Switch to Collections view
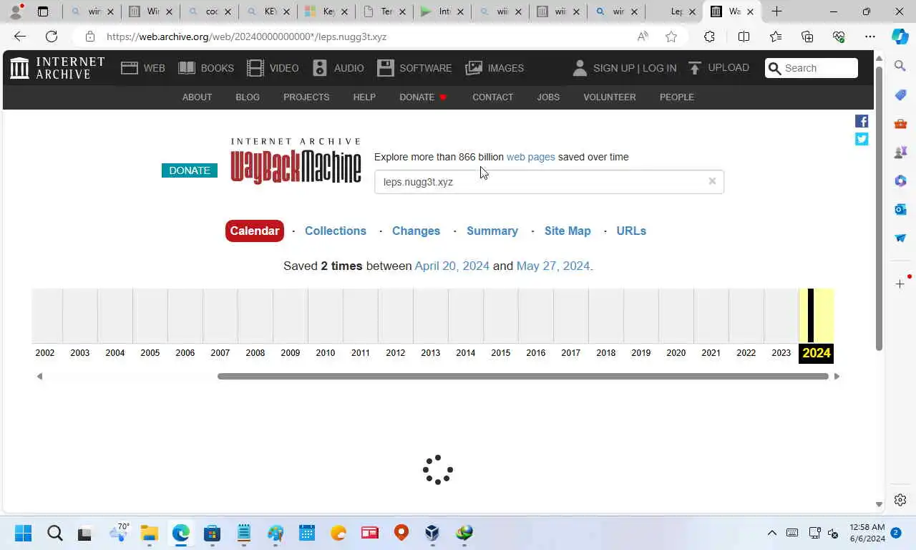This screenshot has height=550, width=916. pos(336,231)
